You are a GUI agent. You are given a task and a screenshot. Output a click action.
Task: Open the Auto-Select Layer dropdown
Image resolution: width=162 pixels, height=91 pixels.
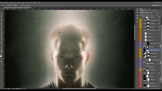click(15, 5)
